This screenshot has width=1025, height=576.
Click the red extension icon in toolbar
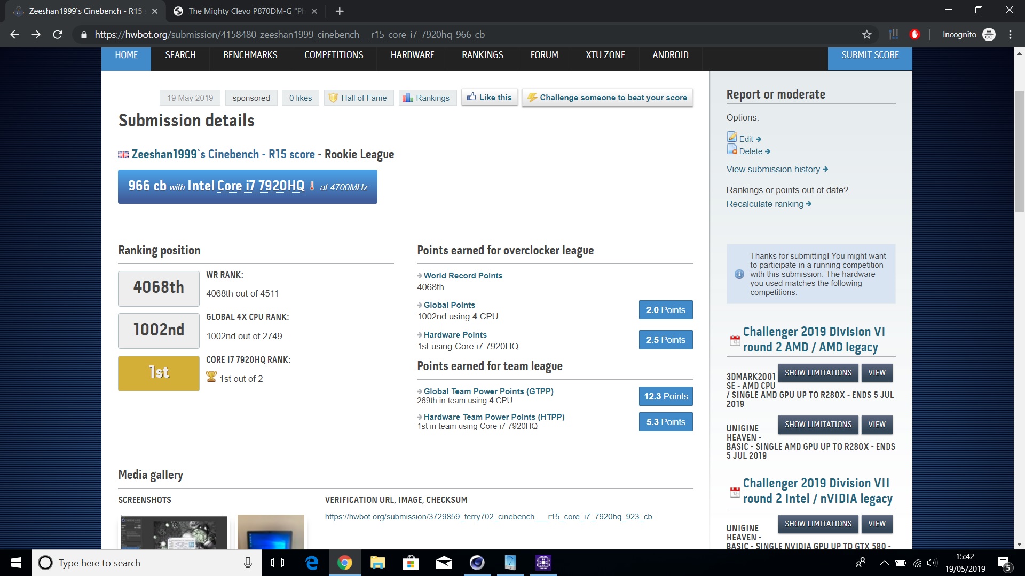[x=915, y=35]
